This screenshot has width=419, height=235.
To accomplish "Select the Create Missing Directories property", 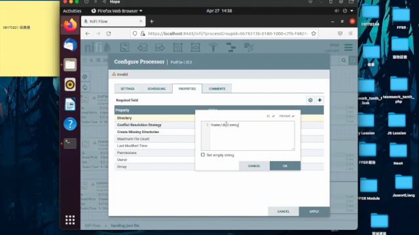I will pyautogui.click(x=155, y=132).
